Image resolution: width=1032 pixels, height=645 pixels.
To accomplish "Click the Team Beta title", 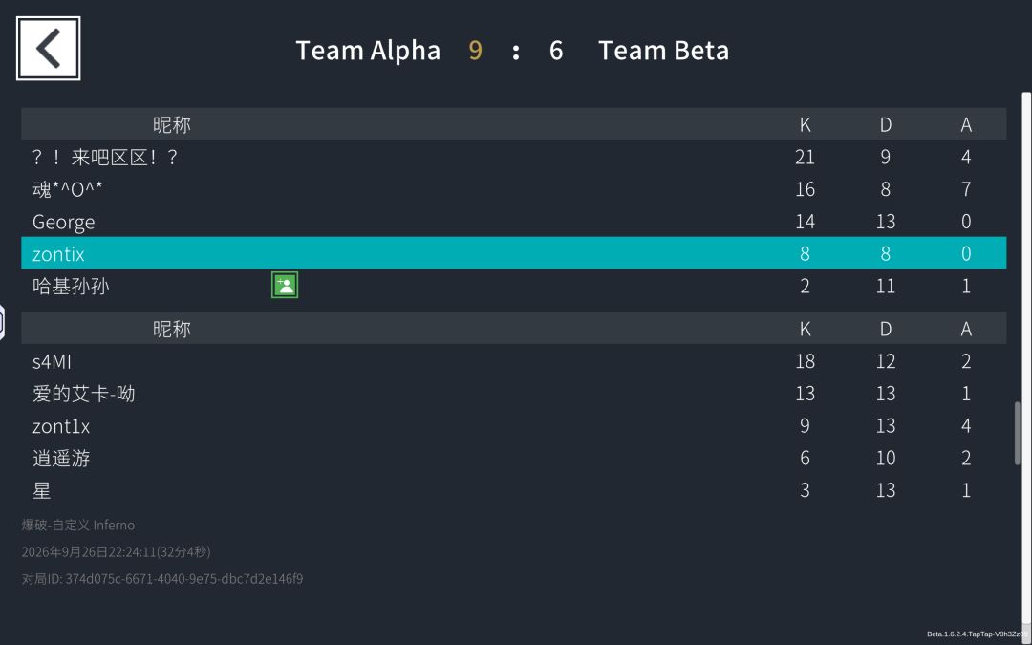I will 663,51.
